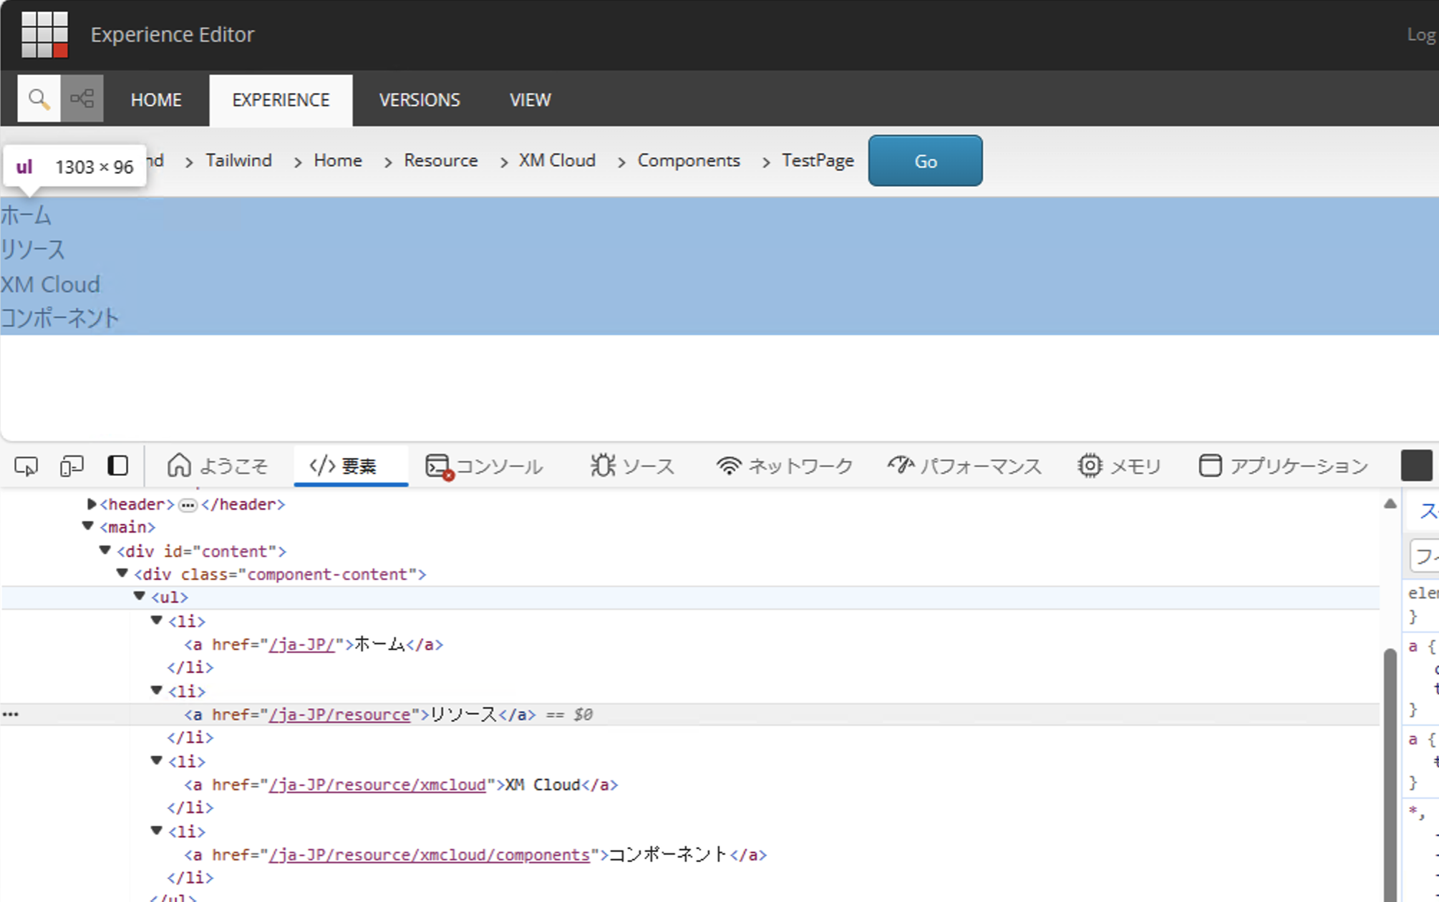Click the dark square button after アプリケーション tab
The width and height of the screenshot is (1439, 902).
pos(1416,465)
